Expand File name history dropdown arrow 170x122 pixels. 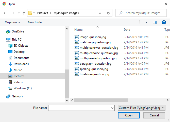pyautogui.click(x=113, y=108)
